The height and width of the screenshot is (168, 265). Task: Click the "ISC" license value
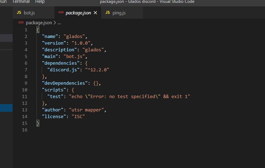[x=78, y=117]
